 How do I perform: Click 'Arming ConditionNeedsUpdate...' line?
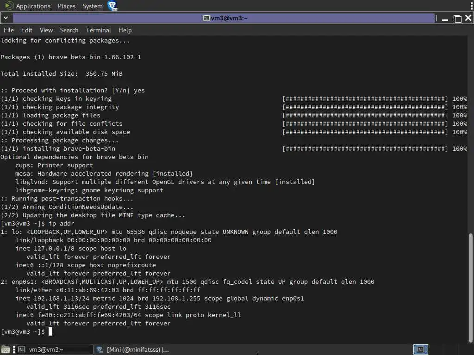[x=67, y=207]
